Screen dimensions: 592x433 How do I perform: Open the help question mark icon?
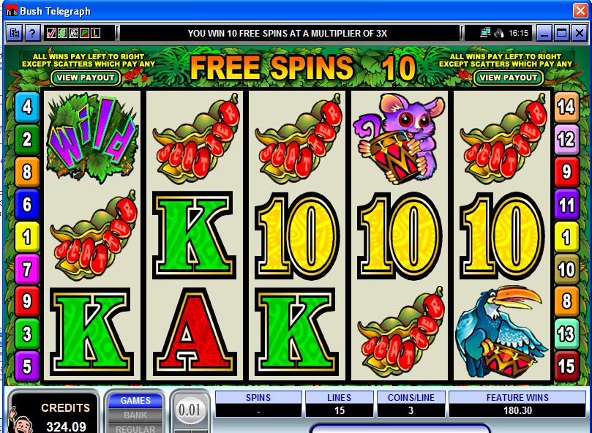(32, 33)
